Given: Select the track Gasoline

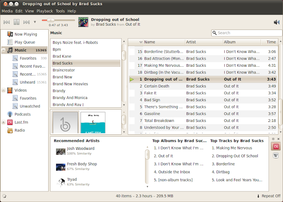Looking at the screenshot, I should pos(203,114).
